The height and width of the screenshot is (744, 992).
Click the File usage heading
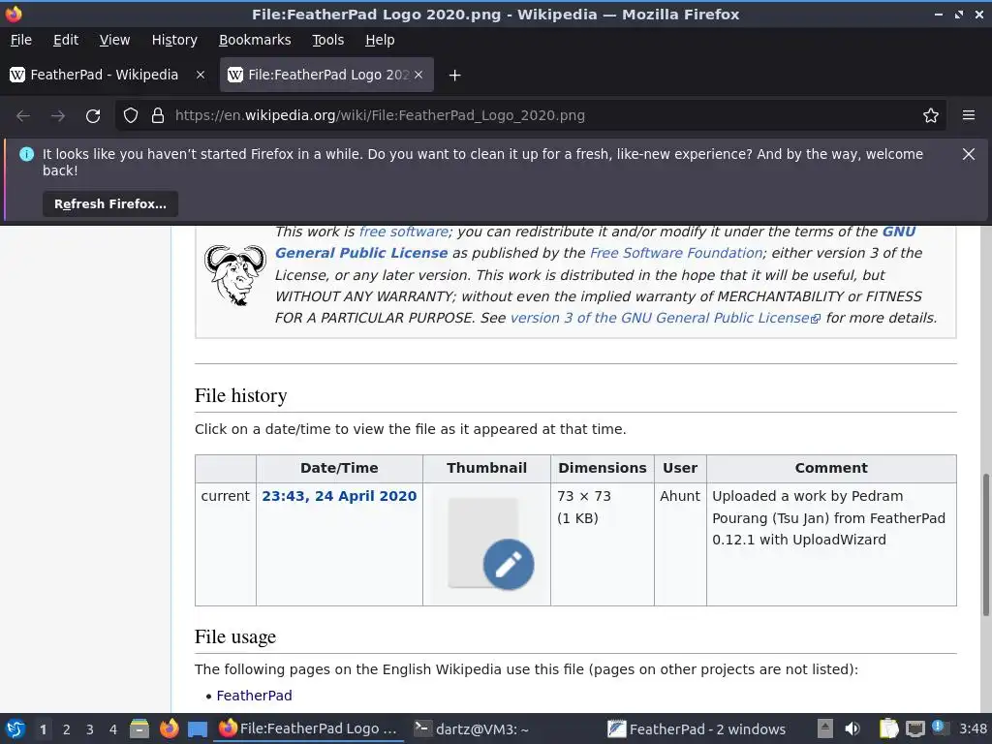(x=235, y=636)
